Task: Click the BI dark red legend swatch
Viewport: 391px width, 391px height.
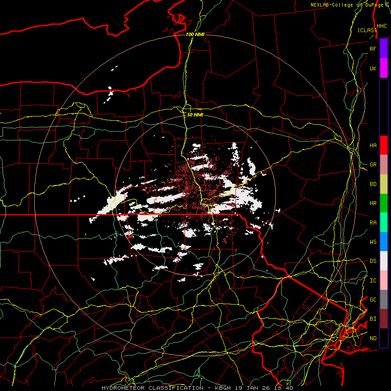Action: point(384,319)
